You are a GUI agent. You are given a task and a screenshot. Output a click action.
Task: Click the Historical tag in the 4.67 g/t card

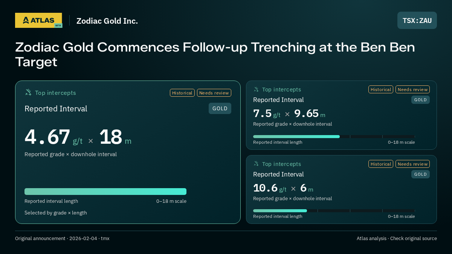tap(182, 93)
